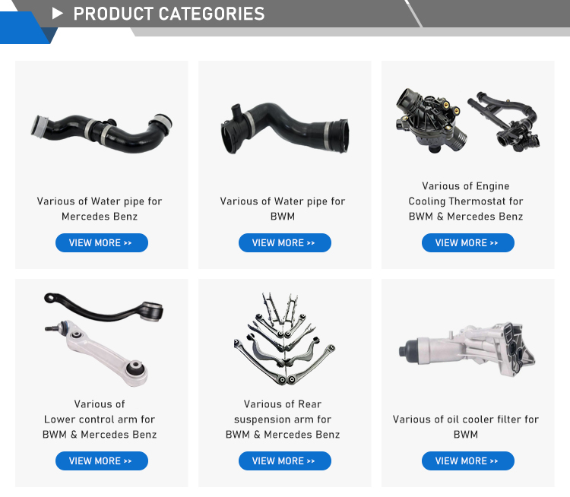This screenshot has height=497, width=570.
Task: Open the 'Various of Water pipe for Mercedes Benz' title
Action: coord(100,209)
